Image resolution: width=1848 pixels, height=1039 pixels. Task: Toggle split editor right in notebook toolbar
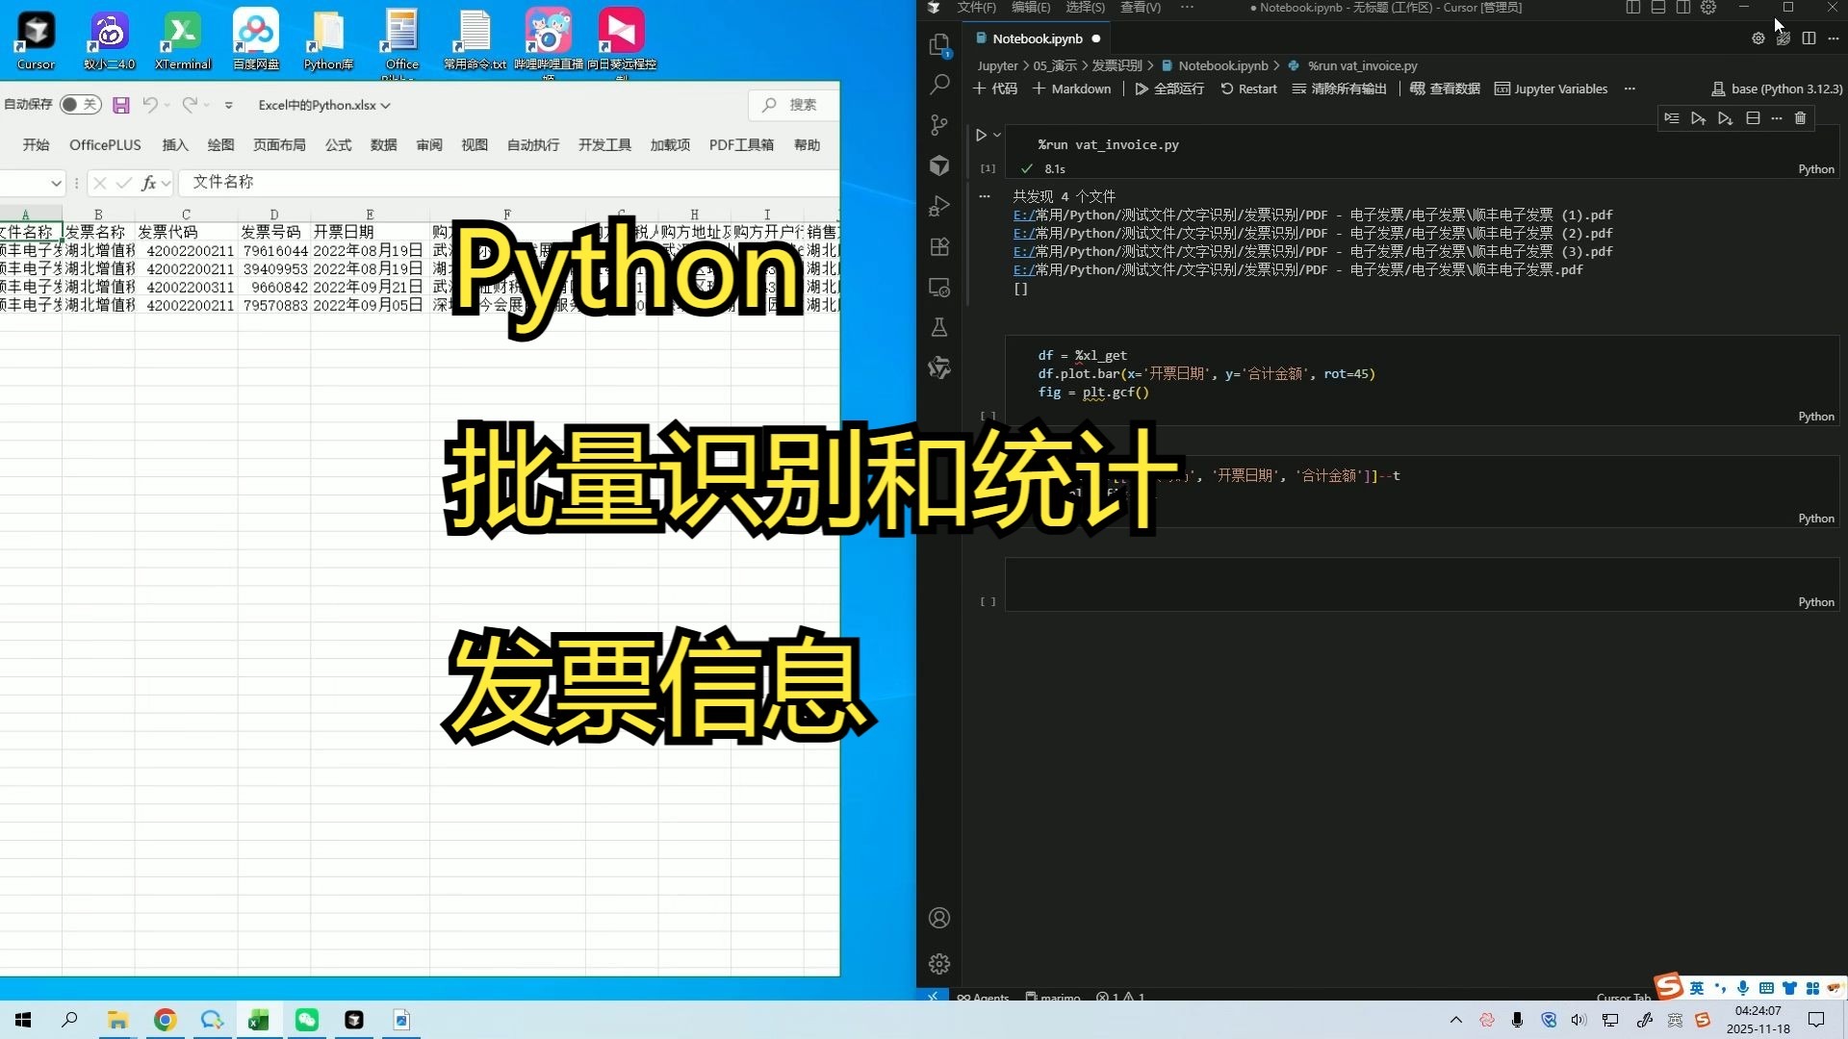1809,38
